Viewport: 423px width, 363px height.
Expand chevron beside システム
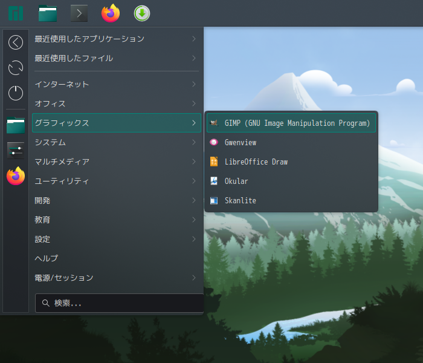point(194,142)
